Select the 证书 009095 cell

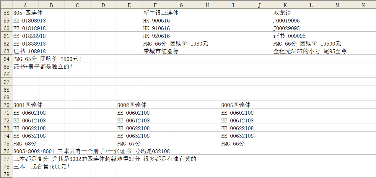pyautogui.click(x=285, y=36)
